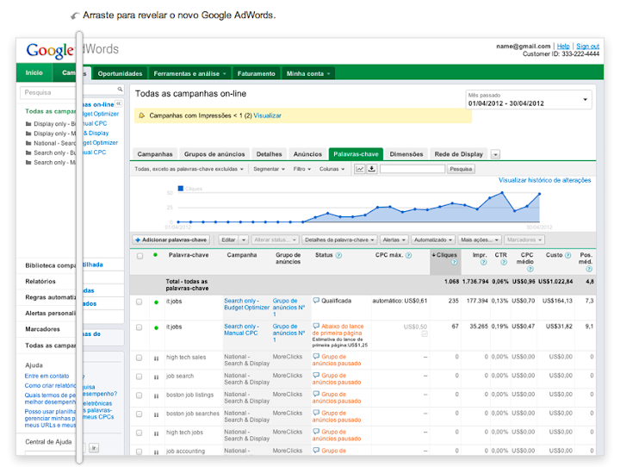The image size is (620, 467).
Task: Go to Oportunidades in the green menu
Action: click(120, 73)
